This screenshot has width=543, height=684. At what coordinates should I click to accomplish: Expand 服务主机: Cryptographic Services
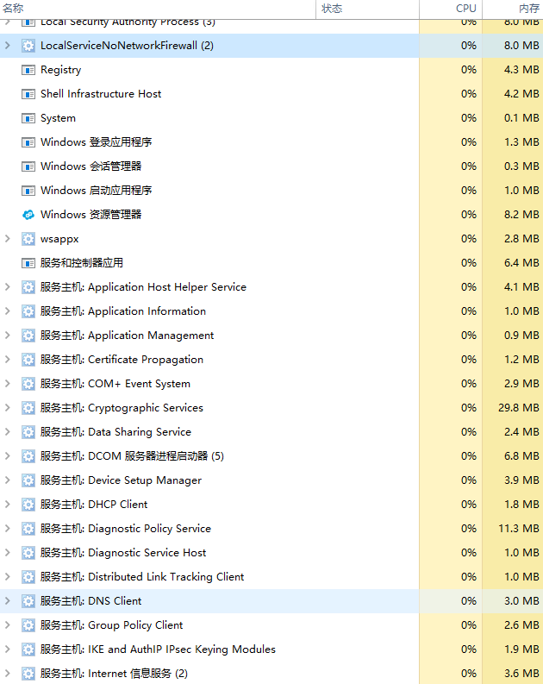[x=8, y=408]
